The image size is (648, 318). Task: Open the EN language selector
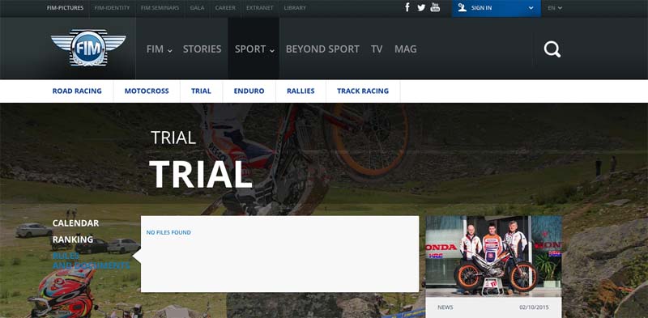(x=555, y=8)
